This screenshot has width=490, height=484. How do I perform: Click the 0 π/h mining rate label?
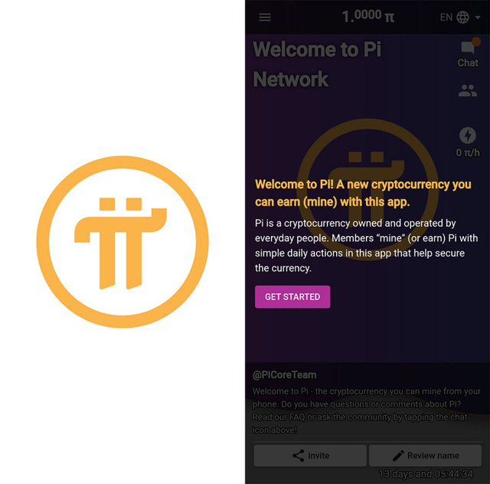pos(468,152)
